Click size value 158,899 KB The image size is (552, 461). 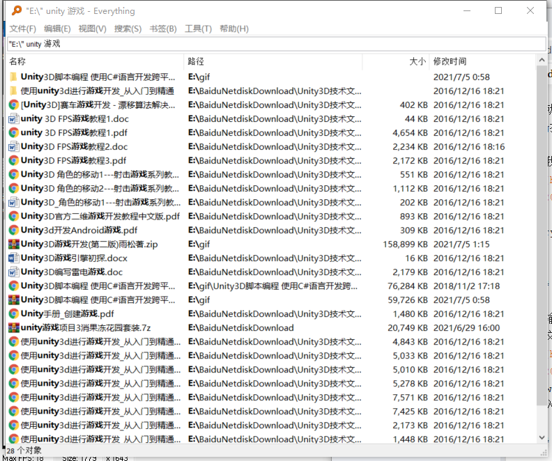405,244
